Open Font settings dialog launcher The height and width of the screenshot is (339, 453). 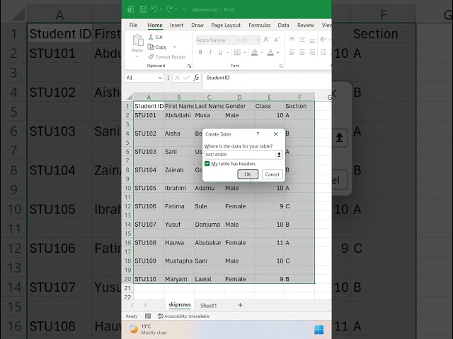coord(281,66)
